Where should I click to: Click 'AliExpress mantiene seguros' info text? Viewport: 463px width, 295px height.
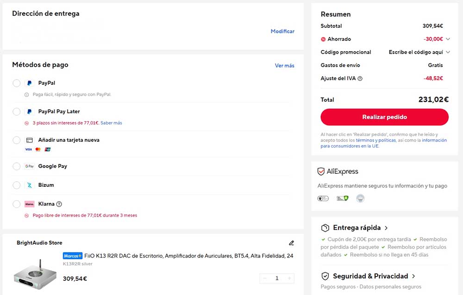click(x=382, y=186)
